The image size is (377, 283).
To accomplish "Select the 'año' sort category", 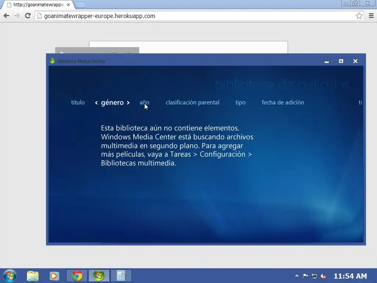I will coord(144,102).
